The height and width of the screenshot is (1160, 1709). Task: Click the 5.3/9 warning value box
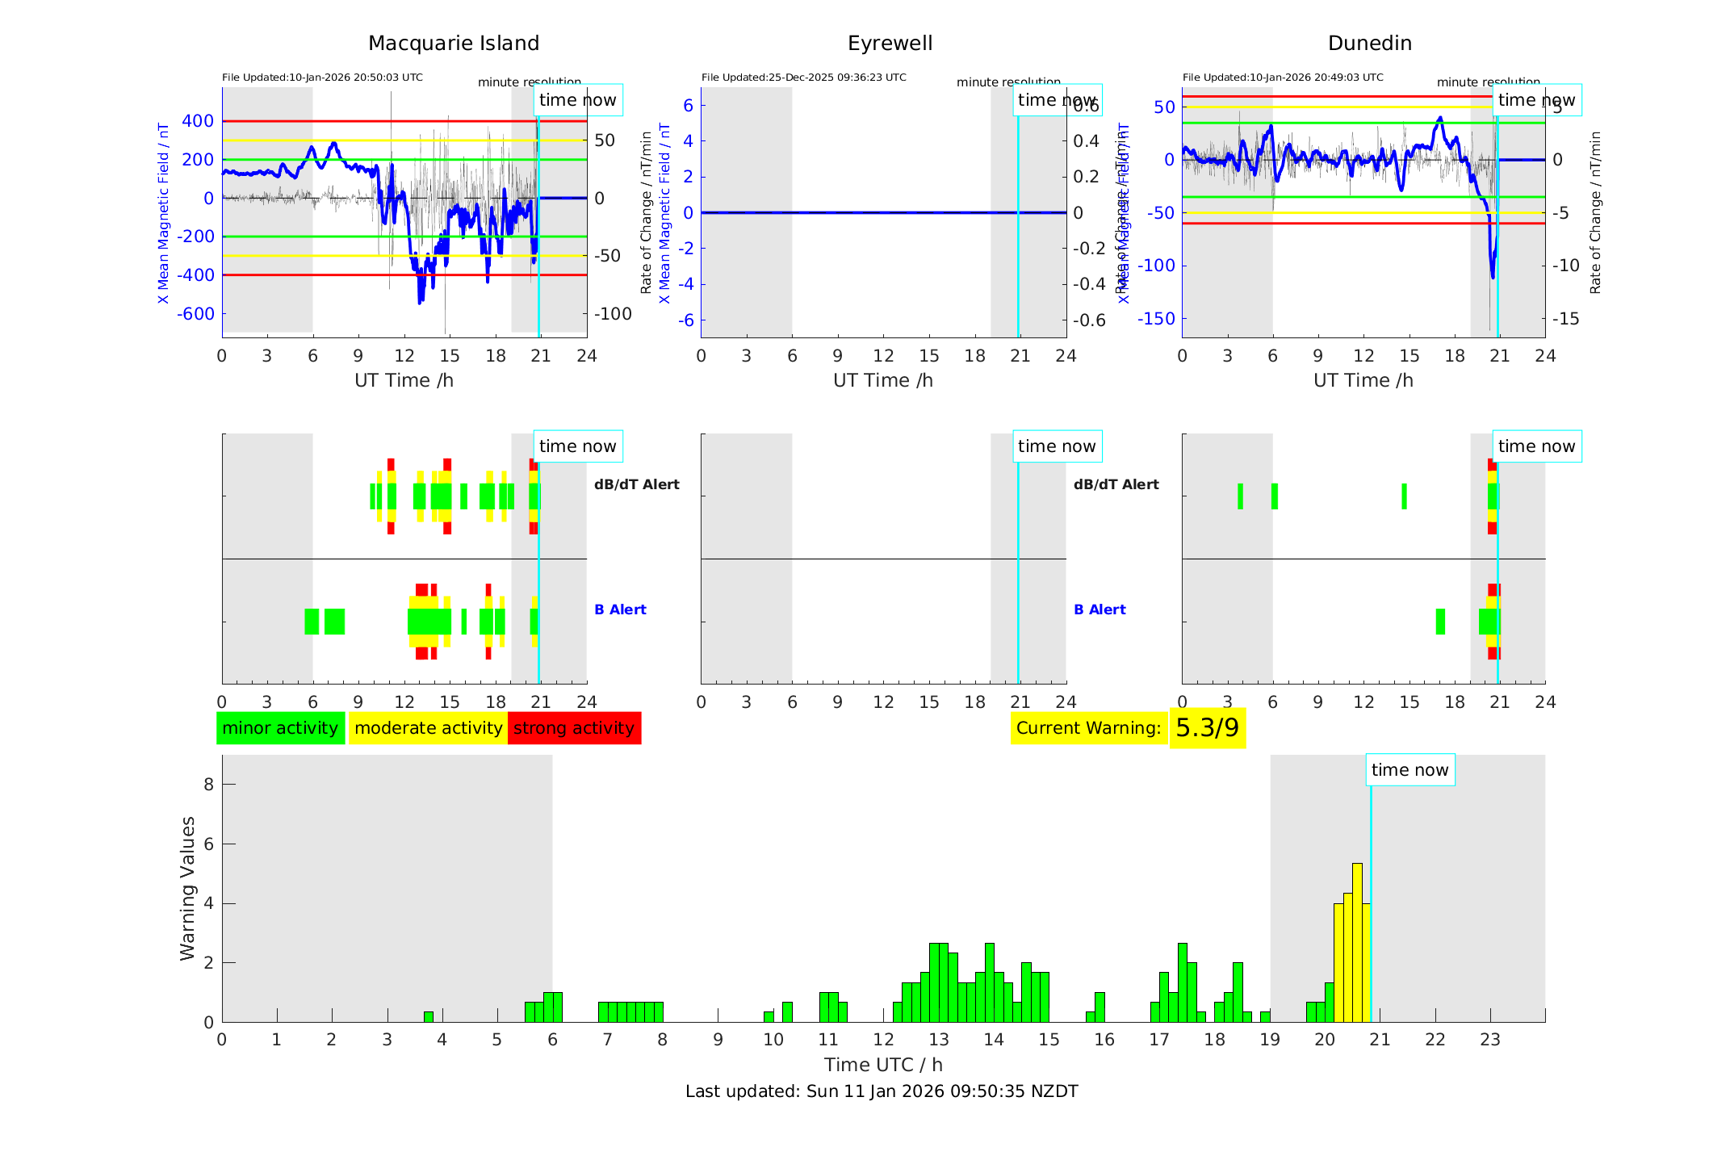pyautogui.click(x=1207, y=728)
